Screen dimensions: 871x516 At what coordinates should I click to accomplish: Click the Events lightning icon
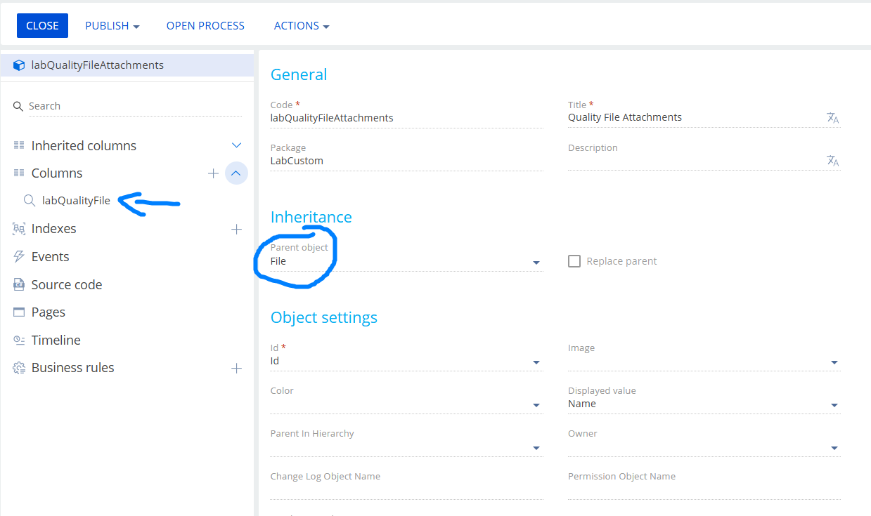point(19,257)
